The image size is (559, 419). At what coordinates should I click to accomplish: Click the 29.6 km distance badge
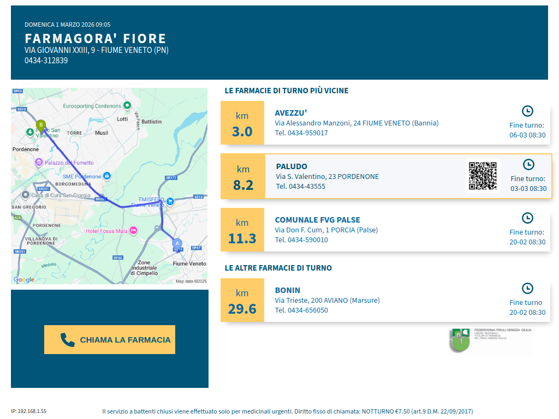point(242,301)
